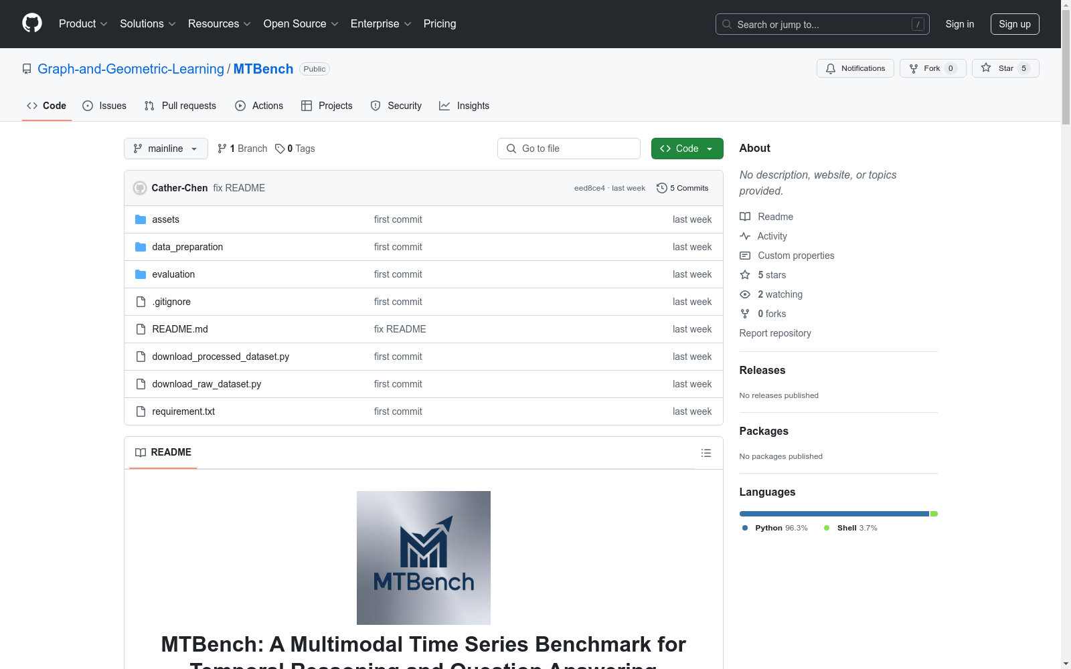The image size is (1071, 669).
Task: Expand the Product menu
Action: point(83,23)
